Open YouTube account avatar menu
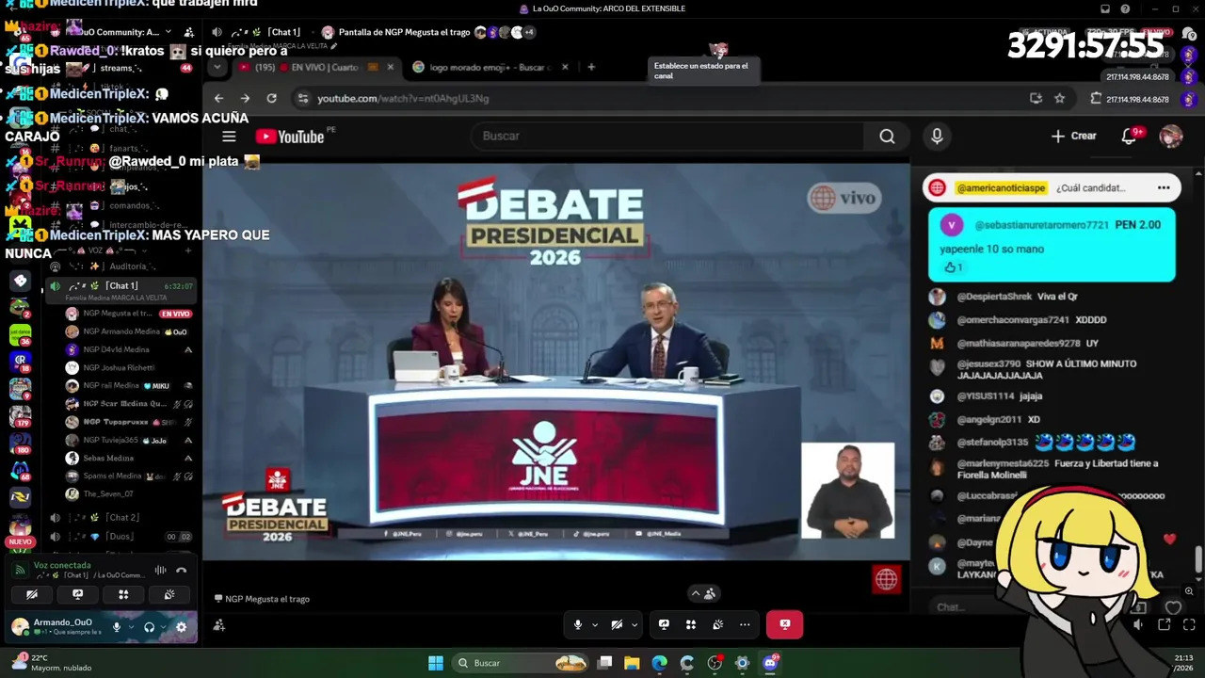Viewport: 1205px width, 678px height. tap(1171, 137)
